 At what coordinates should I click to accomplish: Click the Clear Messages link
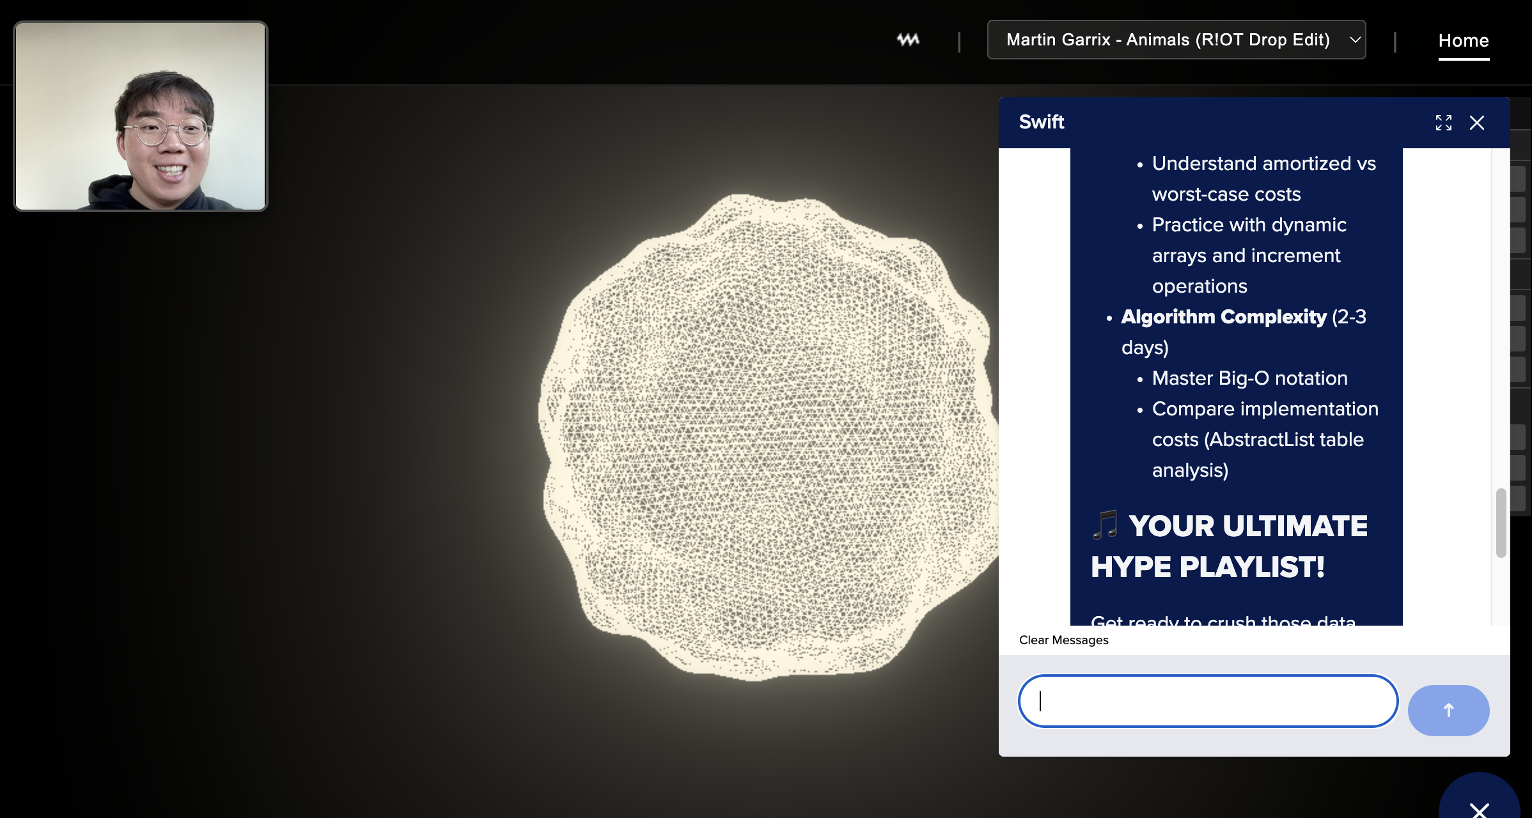[x=1063, y=640]
